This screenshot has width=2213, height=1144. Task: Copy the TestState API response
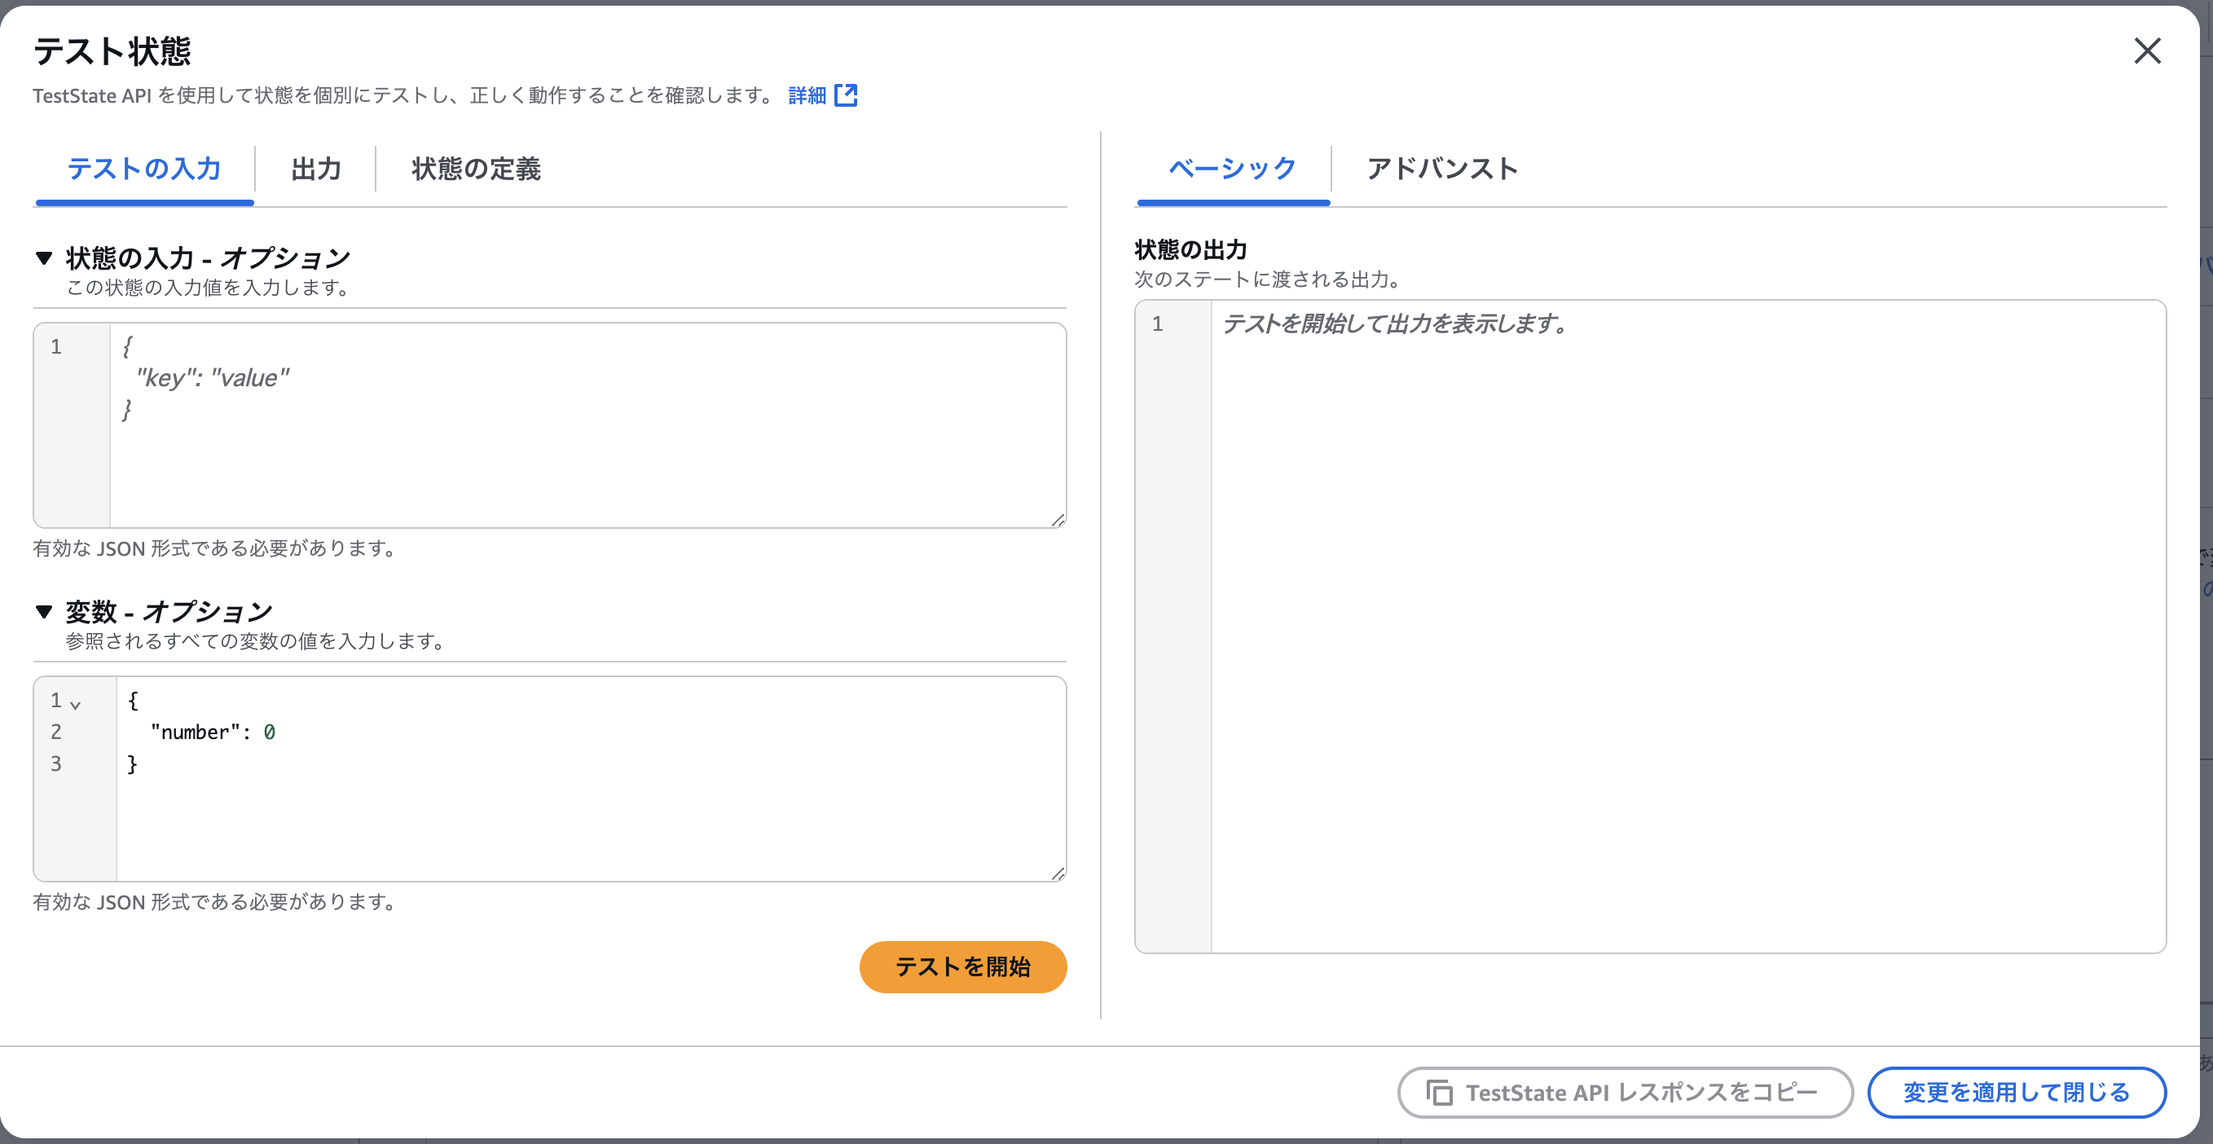pyautogui.click(x=1624, y=1093)
